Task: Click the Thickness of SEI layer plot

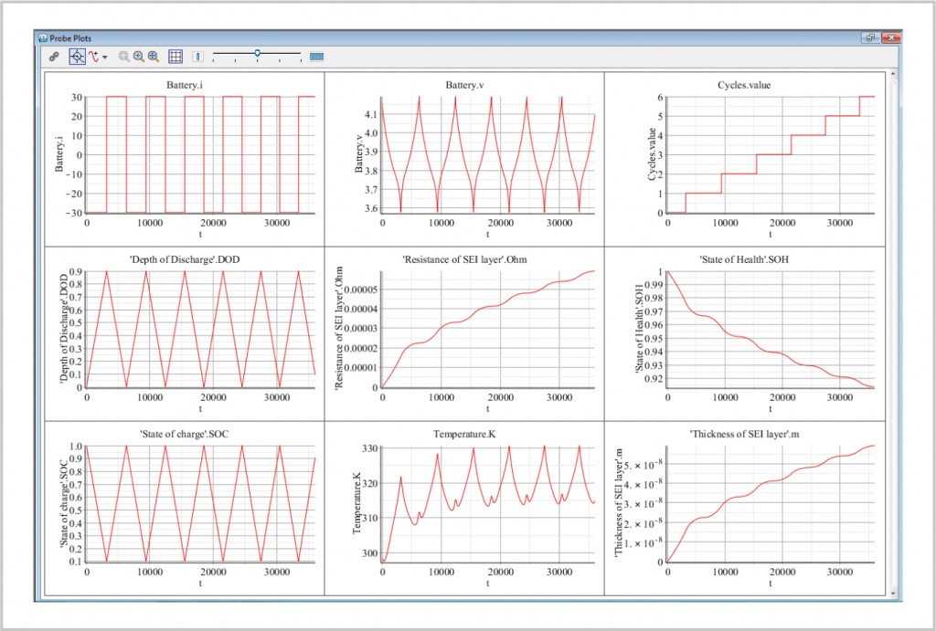Action: pyautogui.click(x=771, y=503)
